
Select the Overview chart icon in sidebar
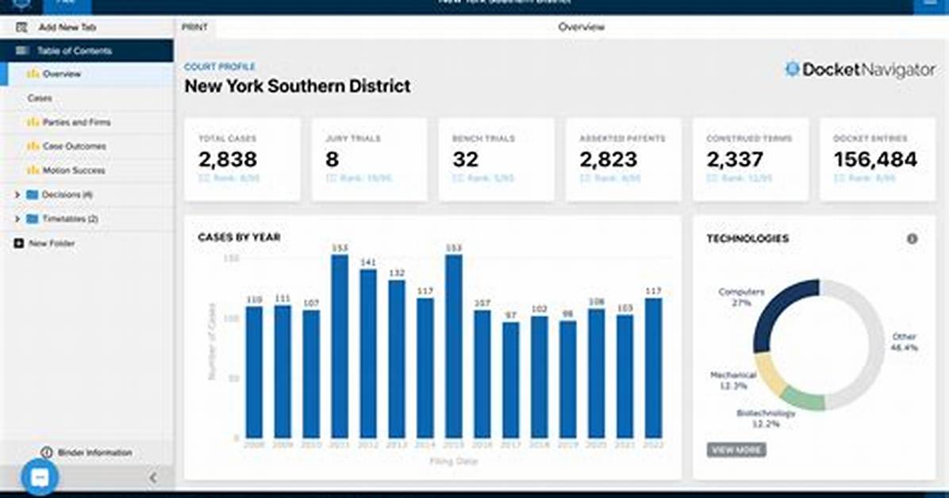pyautogui.click(x=33, y=74)
